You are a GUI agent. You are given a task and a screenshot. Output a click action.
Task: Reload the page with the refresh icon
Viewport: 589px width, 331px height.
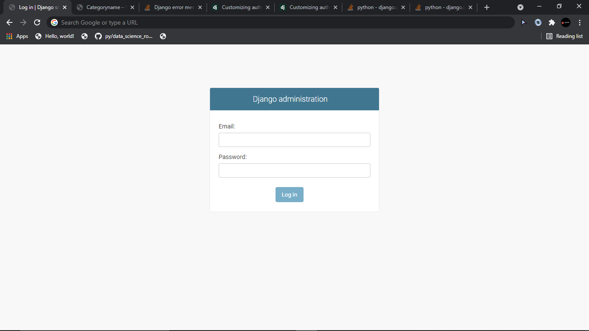coord(37,22)
